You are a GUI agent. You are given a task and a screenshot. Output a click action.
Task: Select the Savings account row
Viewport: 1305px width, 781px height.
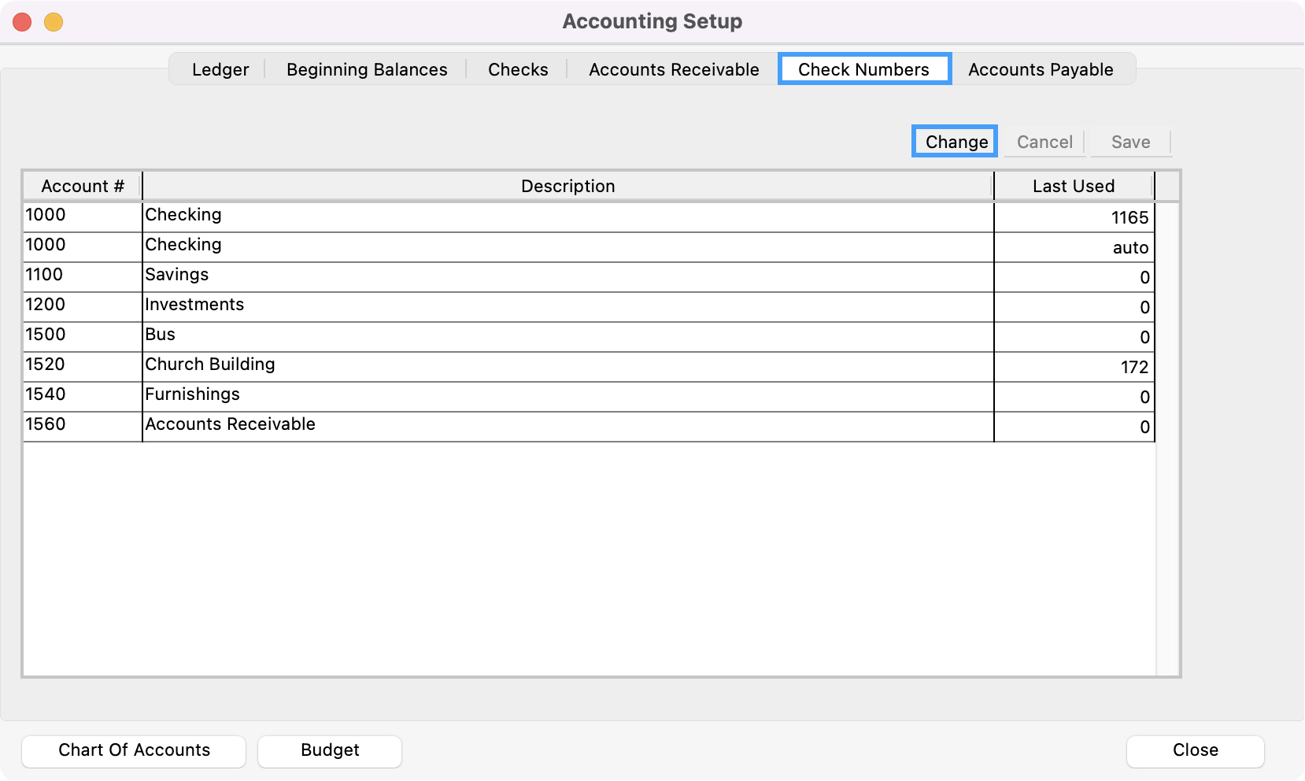[567, 276]
